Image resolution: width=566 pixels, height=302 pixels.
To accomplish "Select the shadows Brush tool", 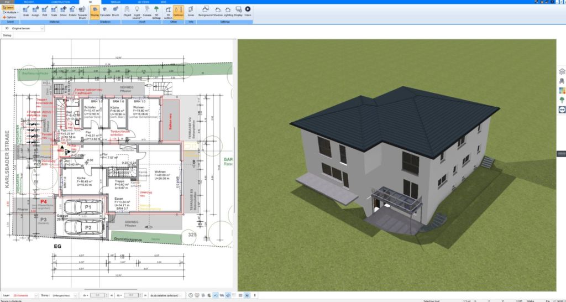I will [x=116, y=11].
